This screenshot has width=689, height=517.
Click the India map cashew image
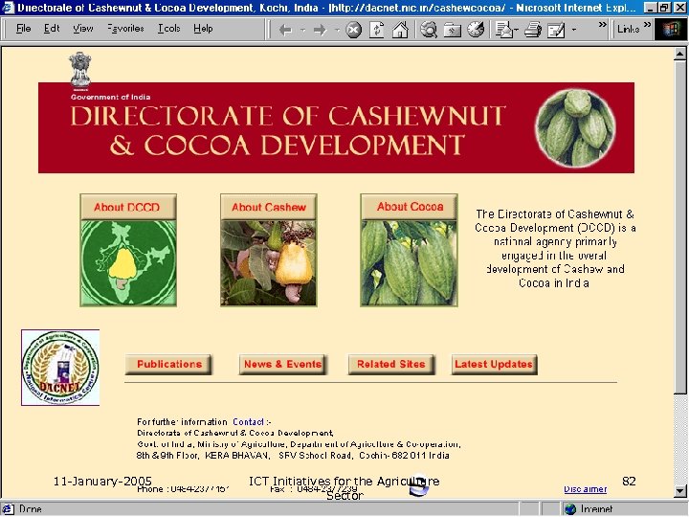(128, 263)
